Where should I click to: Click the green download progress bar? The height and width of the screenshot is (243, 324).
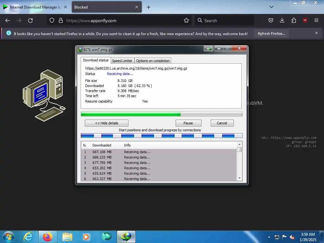coord(162,114)
